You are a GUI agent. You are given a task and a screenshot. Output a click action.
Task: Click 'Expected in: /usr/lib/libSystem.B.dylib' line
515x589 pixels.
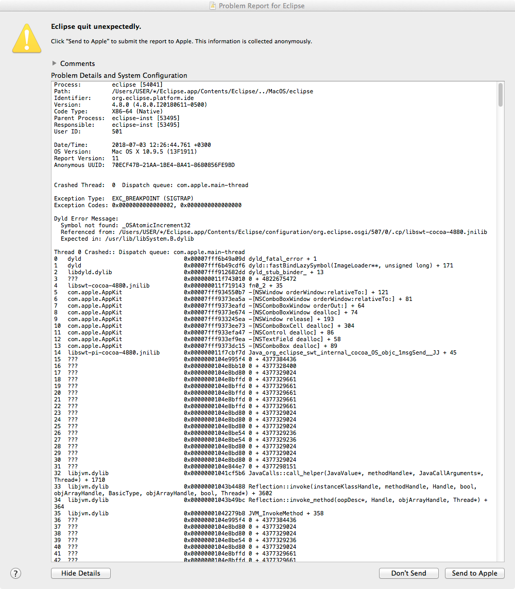pos(127,239)
